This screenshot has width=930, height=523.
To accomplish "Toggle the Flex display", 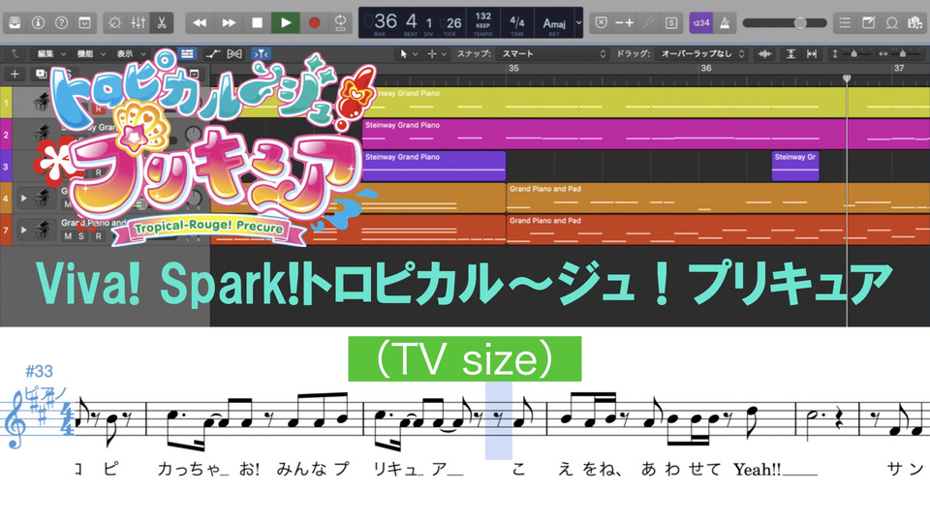I will pyautogui.click(x=234, y=54).
